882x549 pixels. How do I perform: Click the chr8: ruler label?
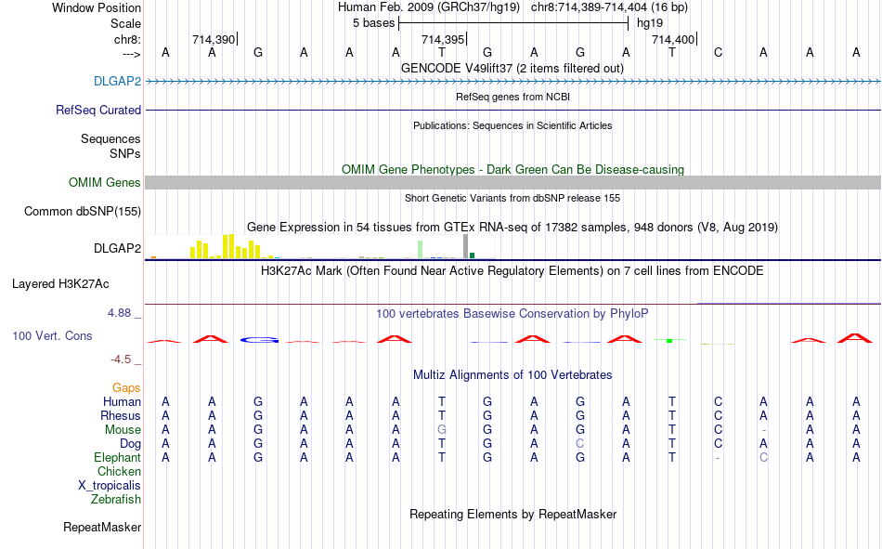click(x=127, y=39)
